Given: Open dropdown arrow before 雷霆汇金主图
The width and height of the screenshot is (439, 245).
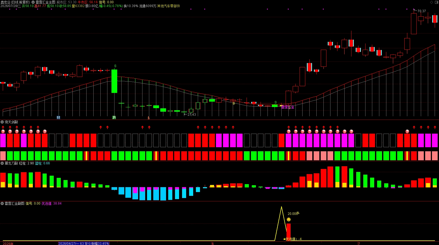Looking at the screenshot, I should point(33,2).
